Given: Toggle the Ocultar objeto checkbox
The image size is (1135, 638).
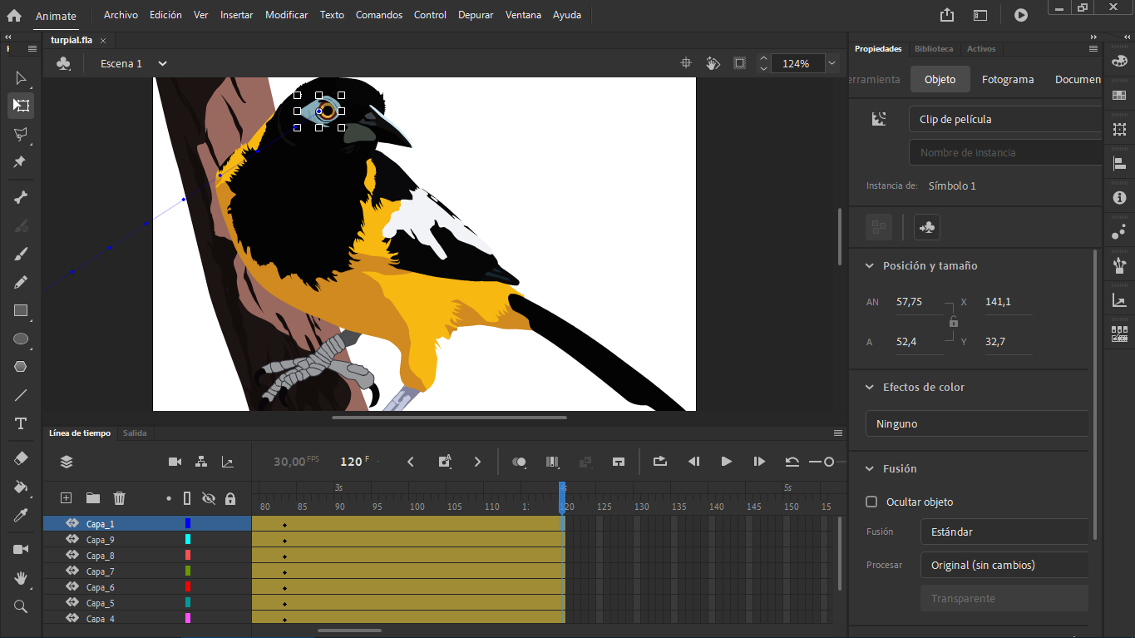Looking at the screenshot, I should [x=871, y=502].
